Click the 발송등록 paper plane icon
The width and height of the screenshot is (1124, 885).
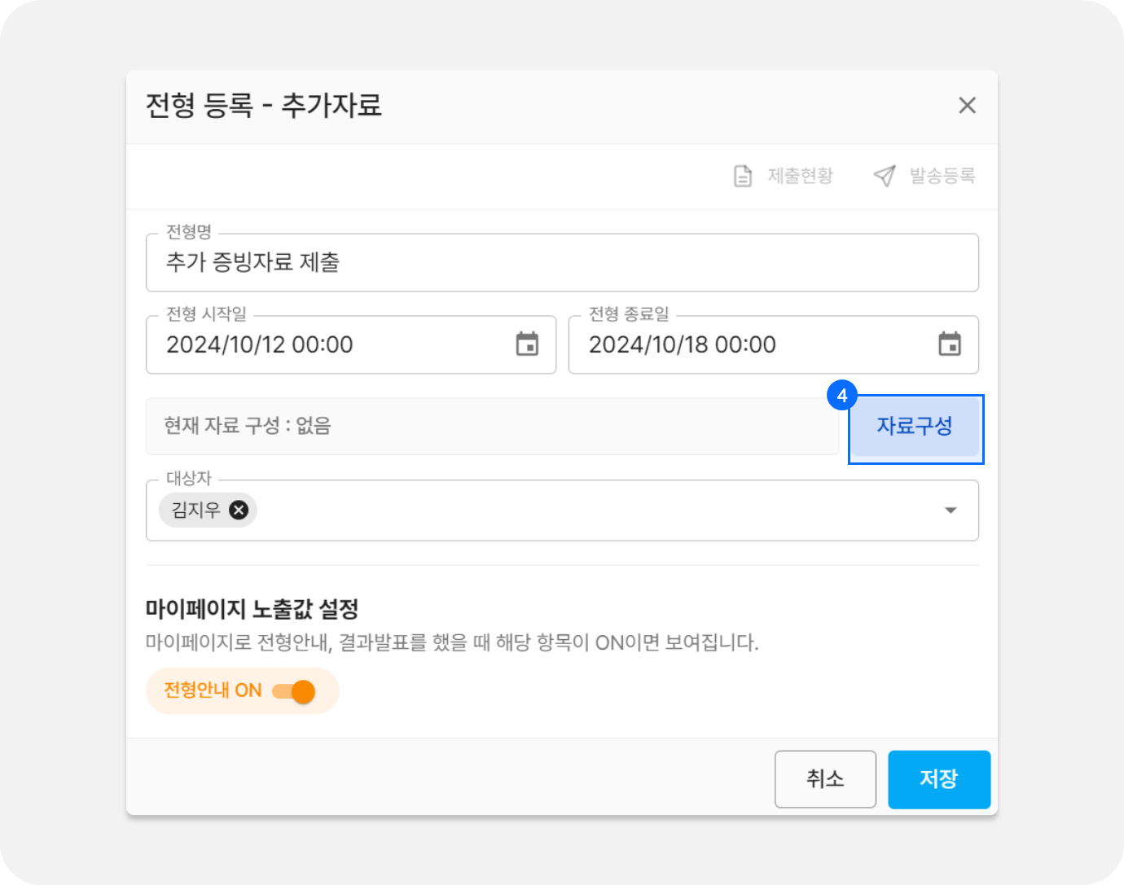pyautogui.click(x=885, y=176)
